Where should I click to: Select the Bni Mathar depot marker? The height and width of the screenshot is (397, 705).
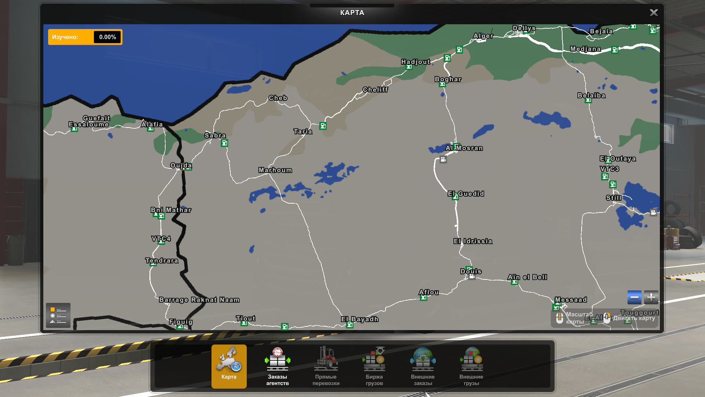tap(161, 216)
